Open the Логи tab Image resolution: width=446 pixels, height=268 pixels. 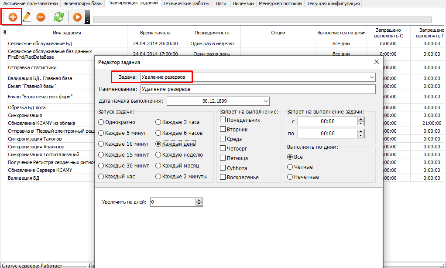click(x=221, y=3)
